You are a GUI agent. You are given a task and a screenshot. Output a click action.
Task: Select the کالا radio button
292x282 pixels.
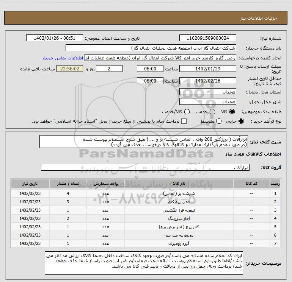pos(232,112)
